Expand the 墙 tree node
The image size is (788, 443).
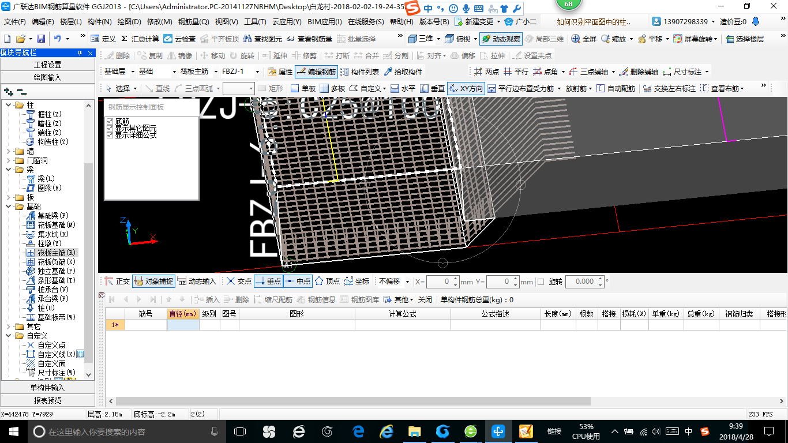coord(9,151)
